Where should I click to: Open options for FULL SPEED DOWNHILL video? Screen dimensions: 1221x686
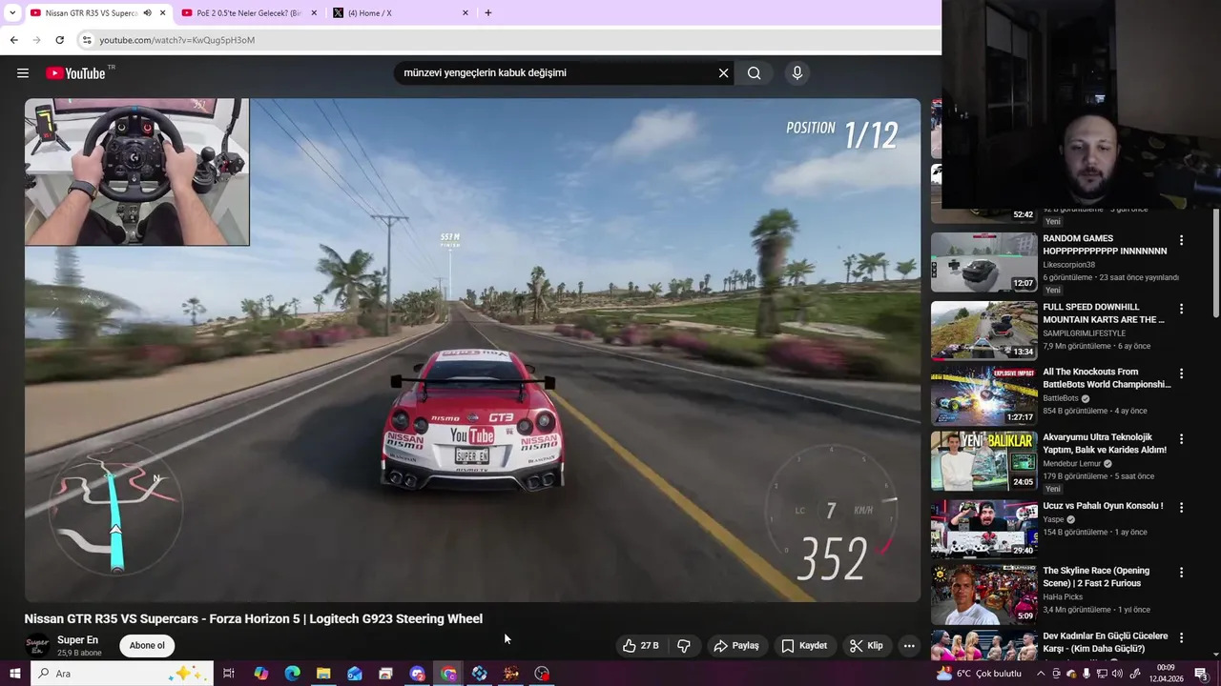pyautogui.click(x=1181, y=310)
